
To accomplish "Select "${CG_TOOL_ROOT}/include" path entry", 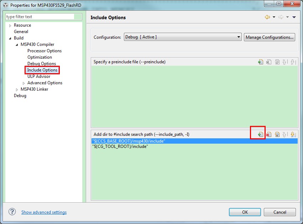I will (194, 146).
